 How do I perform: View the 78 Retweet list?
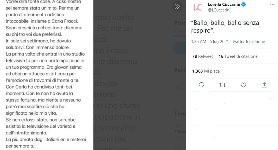click(x=202, y=56)
